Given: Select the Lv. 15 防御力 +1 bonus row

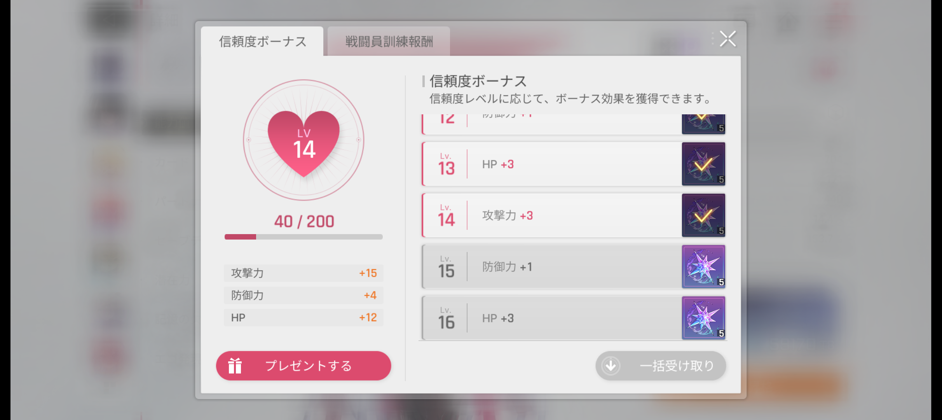Looking at the screenshot, I should [x=552, y=267].
